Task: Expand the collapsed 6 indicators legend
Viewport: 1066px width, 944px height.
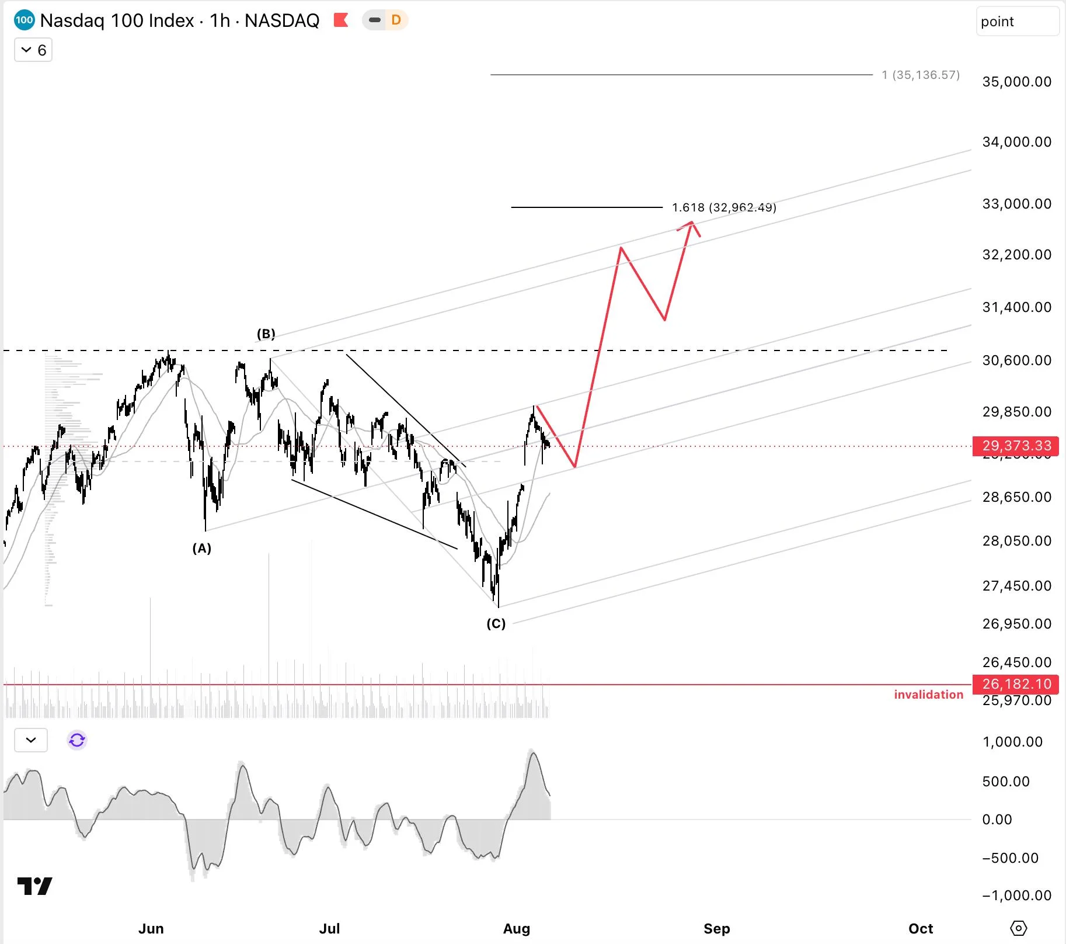Action: pyautogui.click(x=33, y=50)
